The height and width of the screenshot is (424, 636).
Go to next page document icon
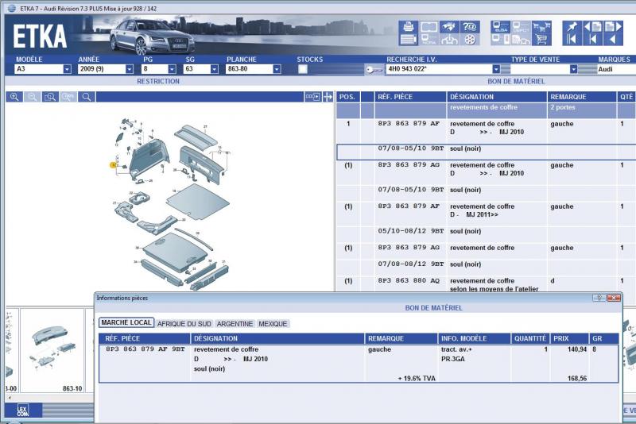point(613,27)
